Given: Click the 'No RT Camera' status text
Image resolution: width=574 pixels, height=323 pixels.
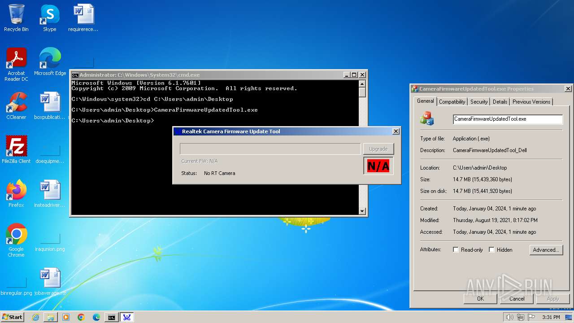Looking at the screenshot, I should tap(219, 173).
